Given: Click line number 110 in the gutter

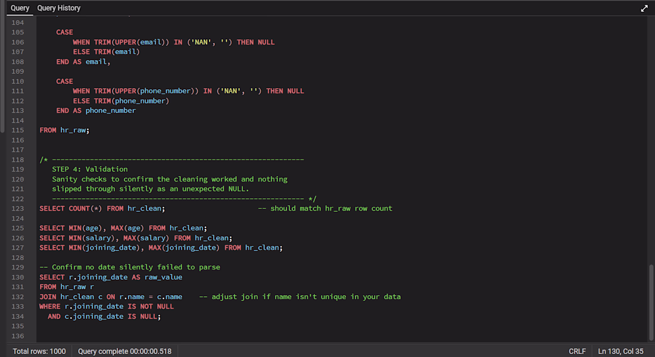Looking at the screenshot, I should point(17,82).
